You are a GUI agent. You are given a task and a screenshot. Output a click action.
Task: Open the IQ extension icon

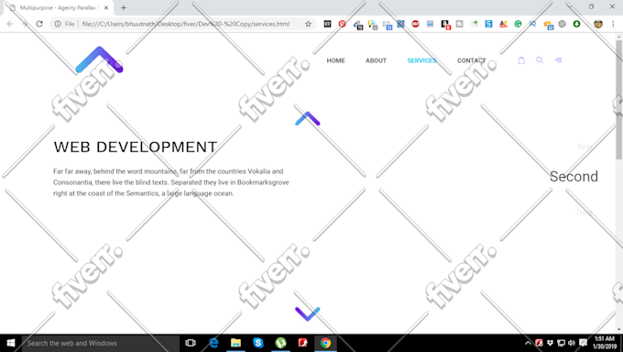point(532,24)
